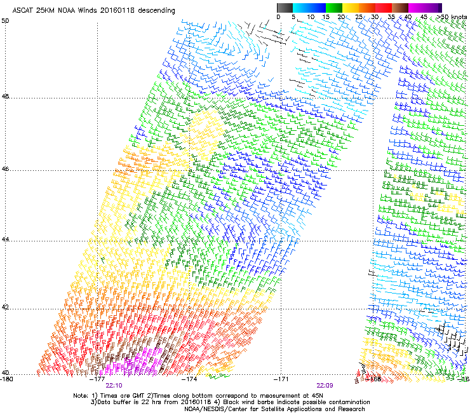Image resolution: width=470 pixels, height=413 pixels.
Task: Click the note 'Times are GMT'
Action: click(122, 396)
